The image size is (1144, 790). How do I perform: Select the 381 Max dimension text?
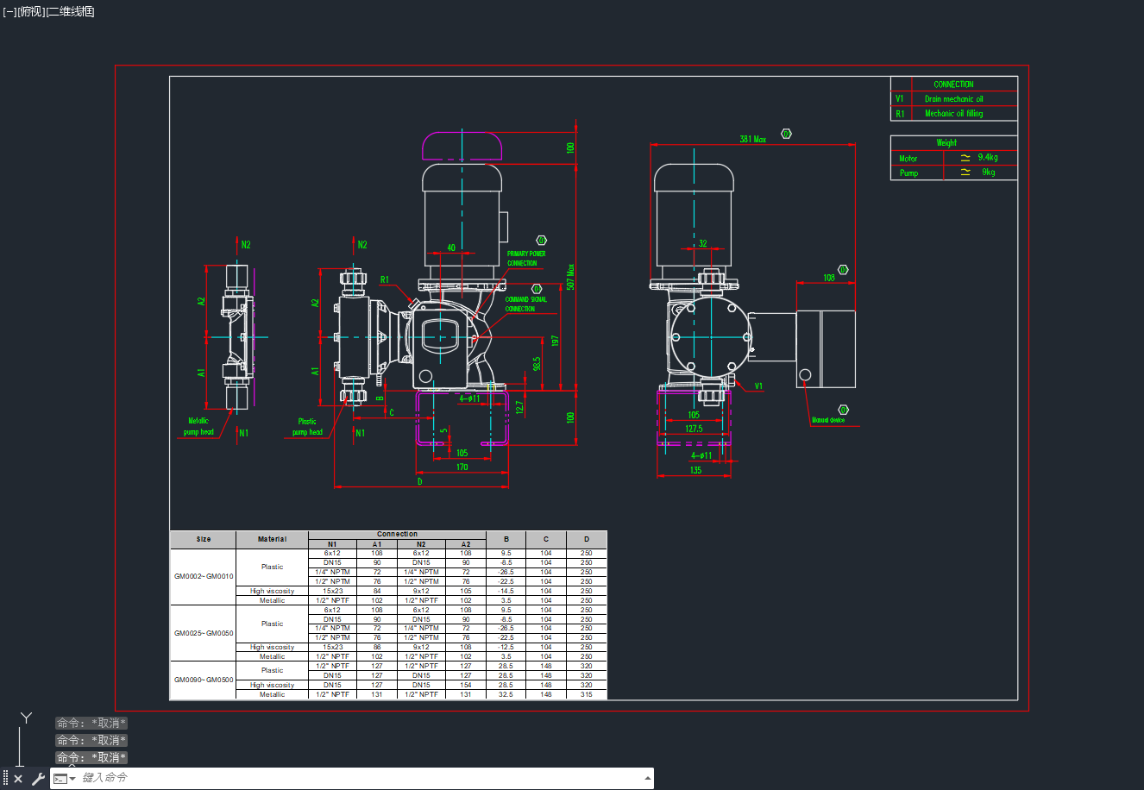click(x=752, y=139)
